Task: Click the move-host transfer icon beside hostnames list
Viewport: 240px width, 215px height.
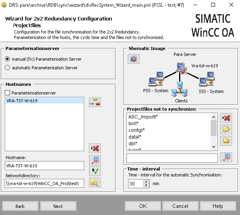Action: [x=94, y=102]
